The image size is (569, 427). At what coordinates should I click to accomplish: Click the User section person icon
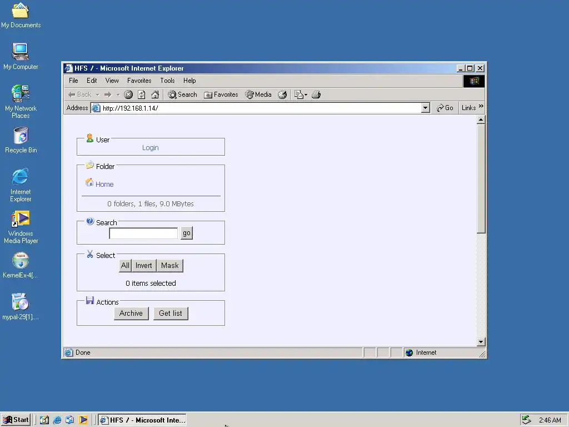point(89,138)
